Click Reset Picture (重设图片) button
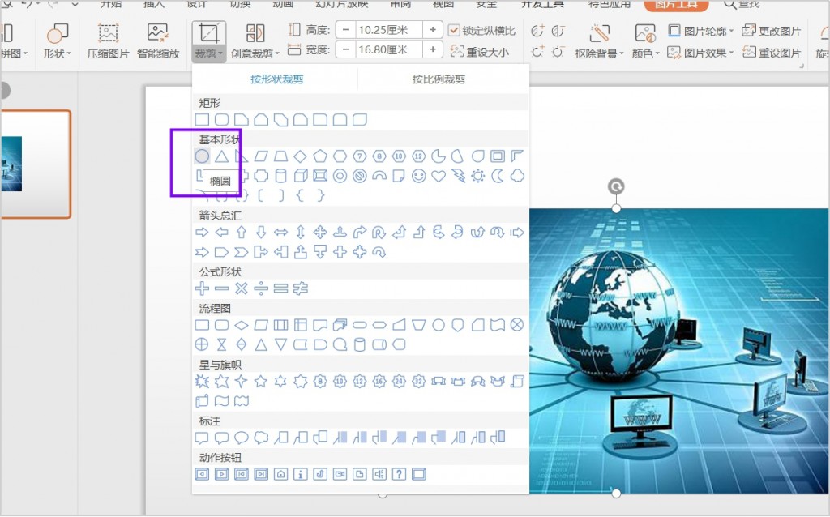The image size is (830, 517). pos(772,53)
